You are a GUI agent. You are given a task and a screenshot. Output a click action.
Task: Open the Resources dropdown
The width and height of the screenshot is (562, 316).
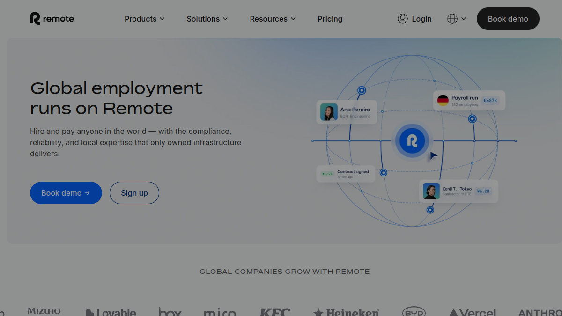click(x=273, y=19)
